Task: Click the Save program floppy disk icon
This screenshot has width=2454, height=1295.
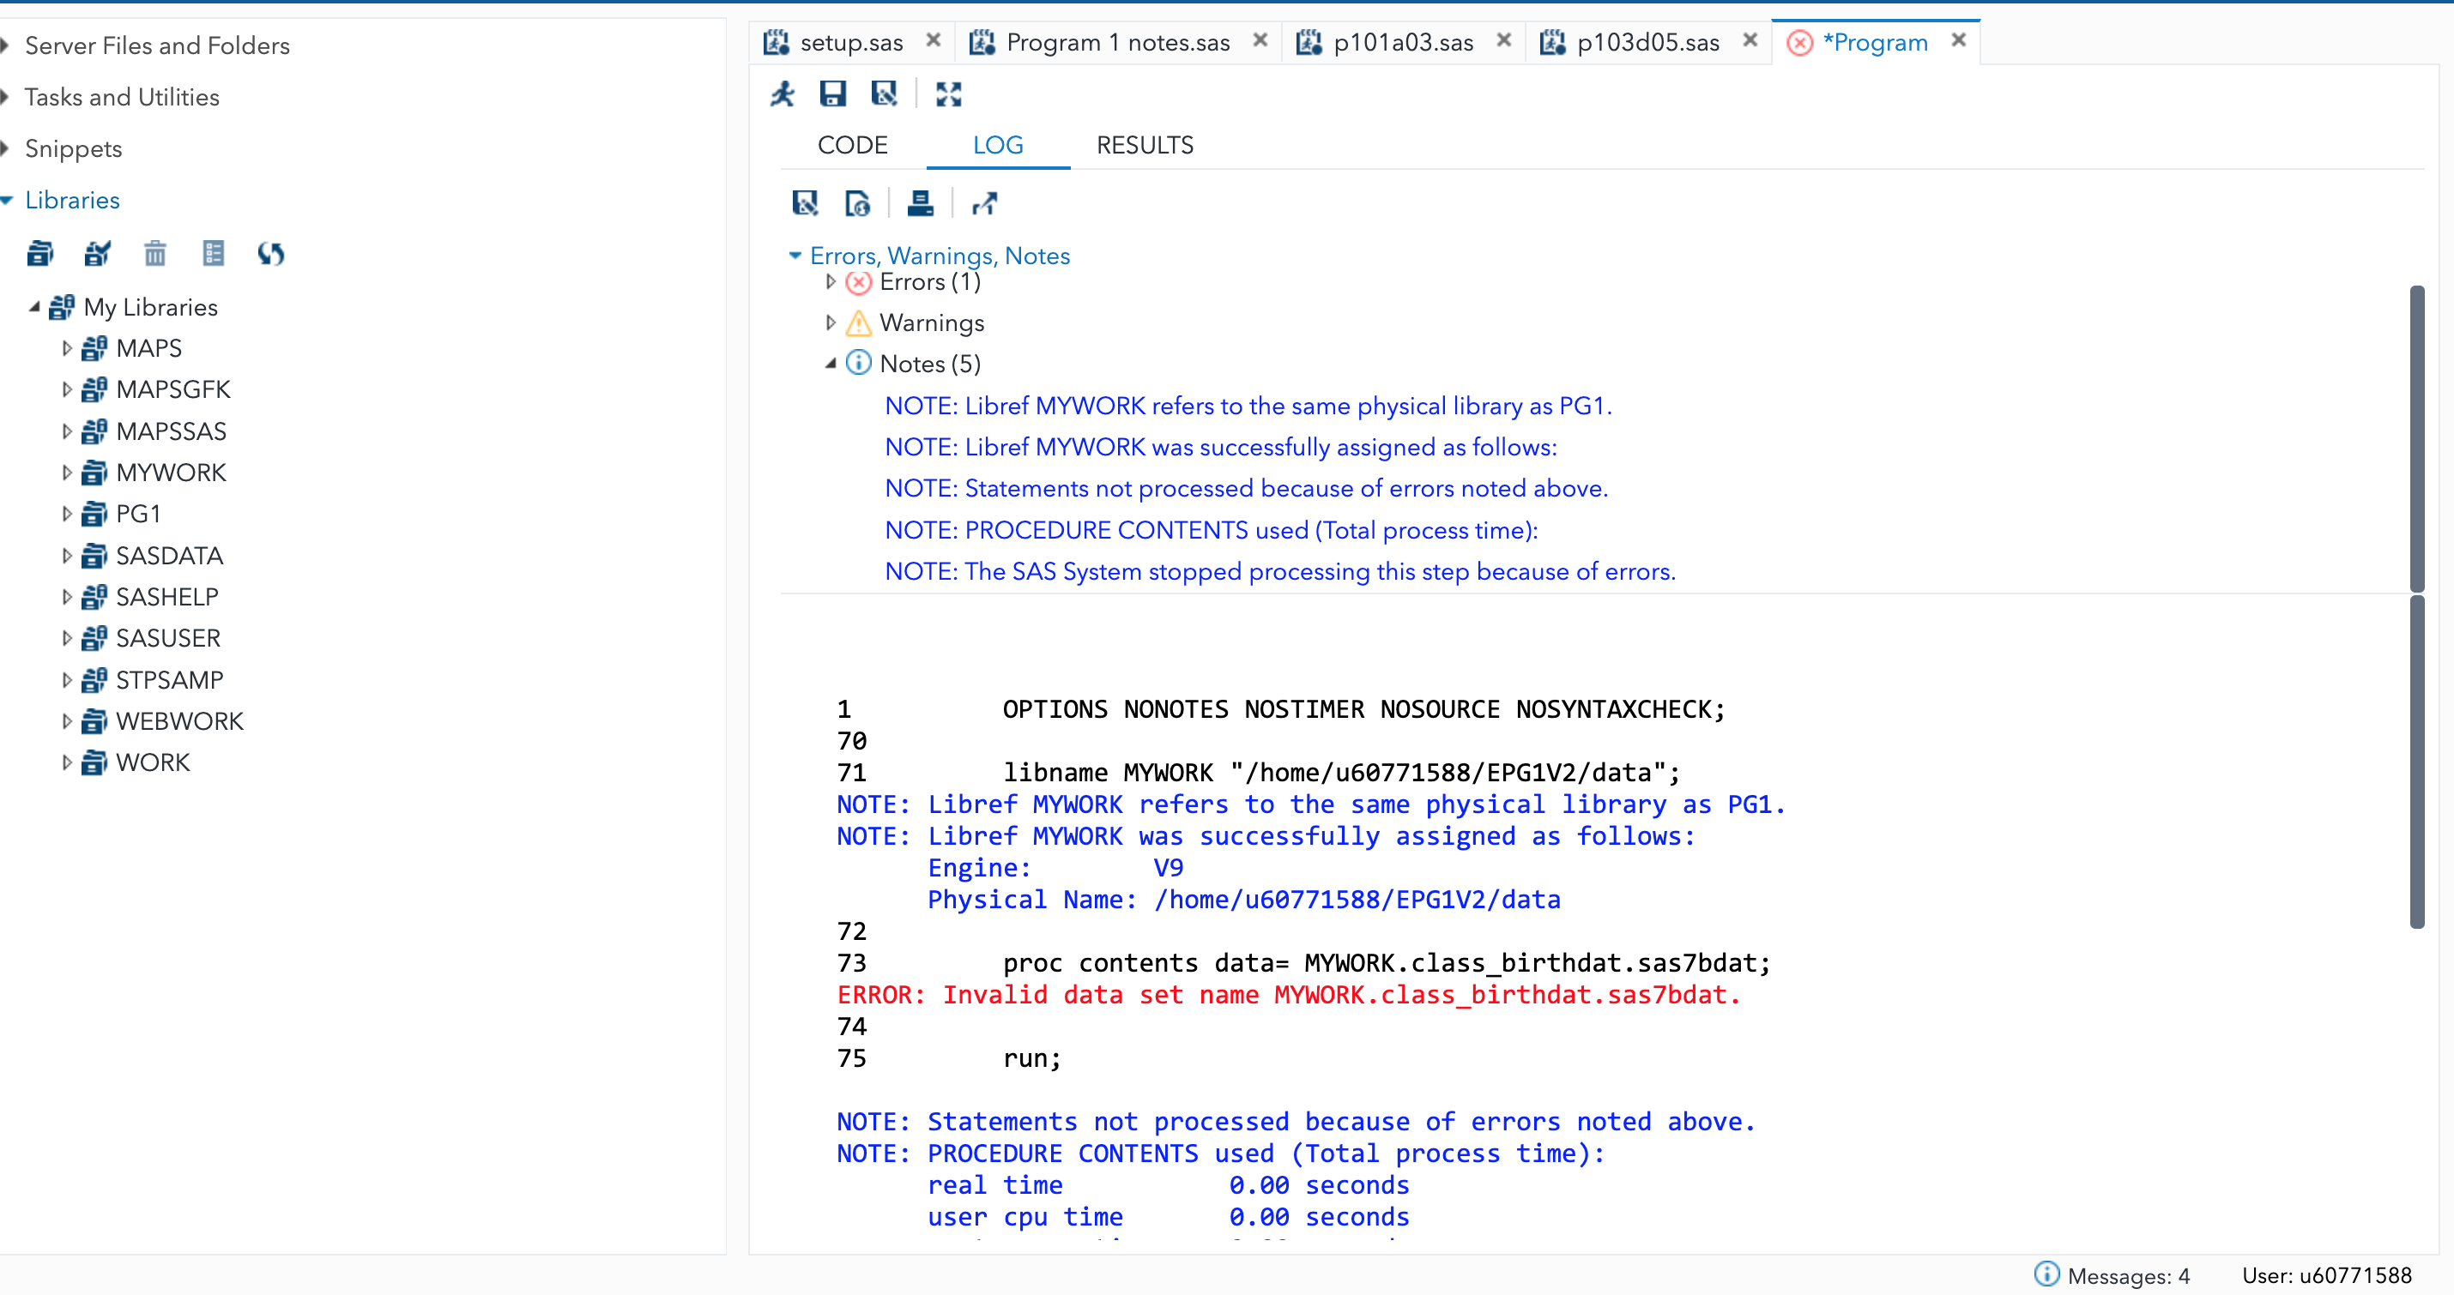Action: pos(832,93)
